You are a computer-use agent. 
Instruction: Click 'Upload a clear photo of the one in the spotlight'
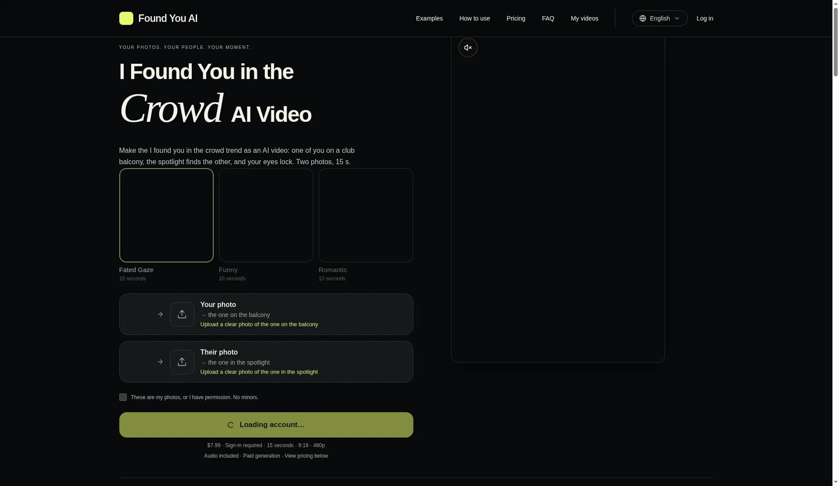click(x=259, y=372)
